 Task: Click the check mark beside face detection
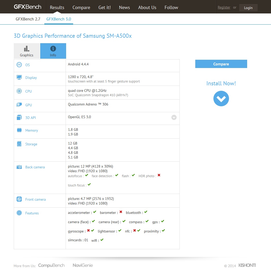(117, 175)
